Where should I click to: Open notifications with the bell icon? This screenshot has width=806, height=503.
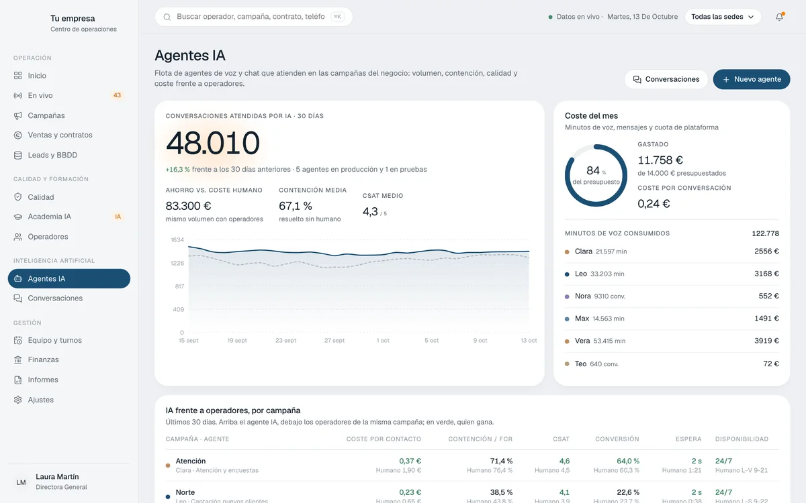point(779,17)
